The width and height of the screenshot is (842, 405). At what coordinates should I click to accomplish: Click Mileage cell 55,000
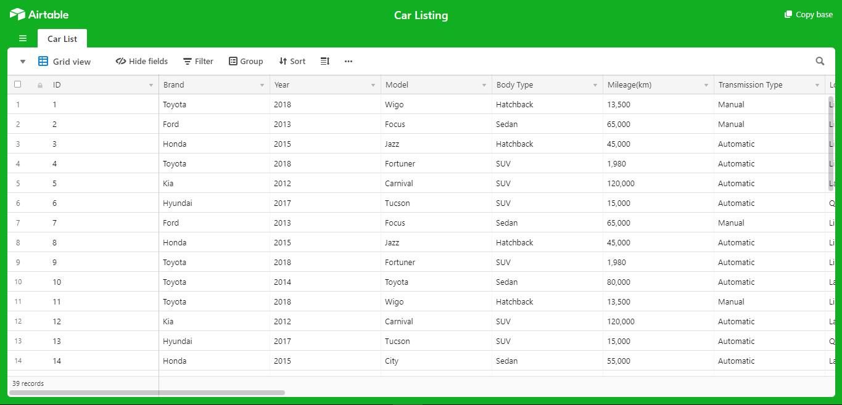[x=659, y=361]
